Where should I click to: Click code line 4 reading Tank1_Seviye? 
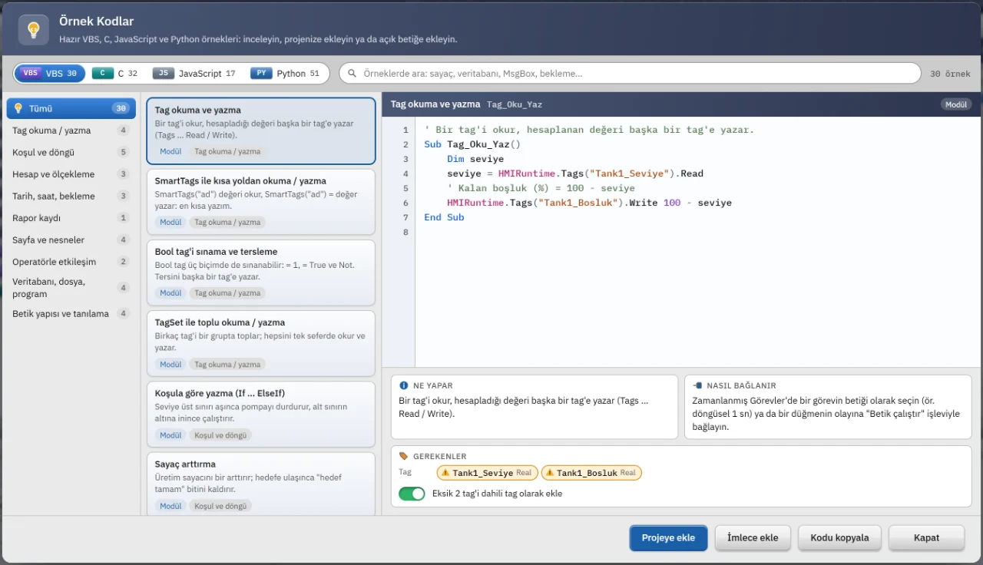[x=575, y=173]
